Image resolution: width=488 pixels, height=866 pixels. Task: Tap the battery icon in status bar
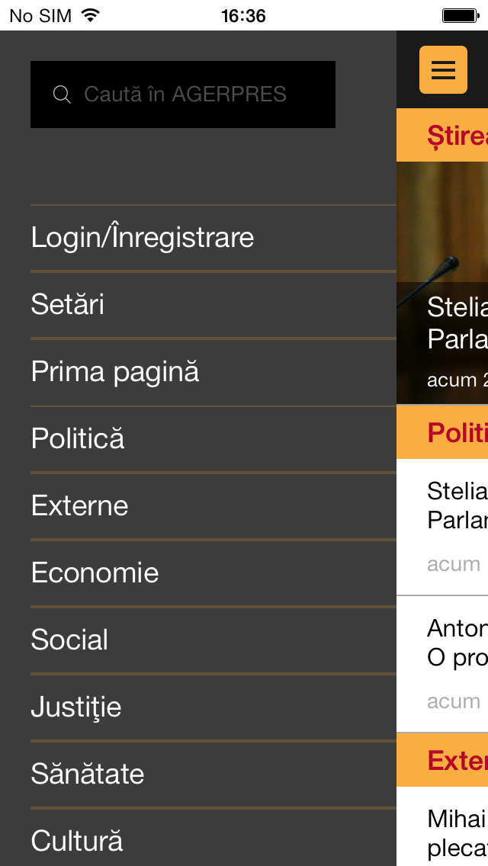461,15
